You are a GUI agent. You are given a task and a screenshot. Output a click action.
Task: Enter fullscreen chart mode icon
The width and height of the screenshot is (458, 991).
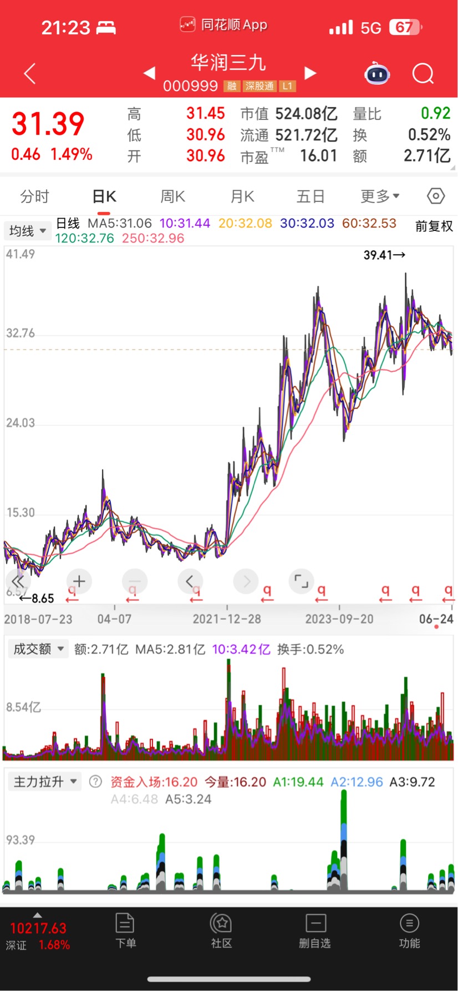click(x=302, y=581)
